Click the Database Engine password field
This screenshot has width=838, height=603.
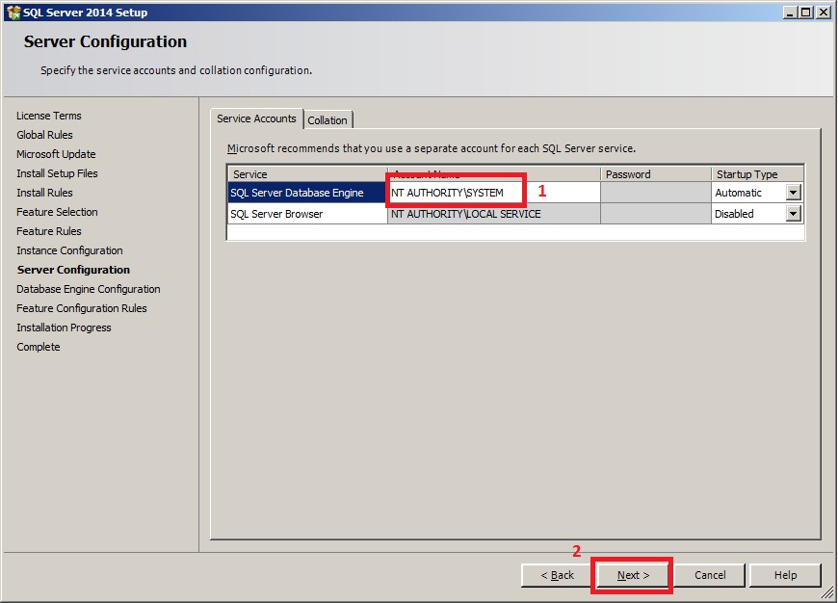coord(656,193)
